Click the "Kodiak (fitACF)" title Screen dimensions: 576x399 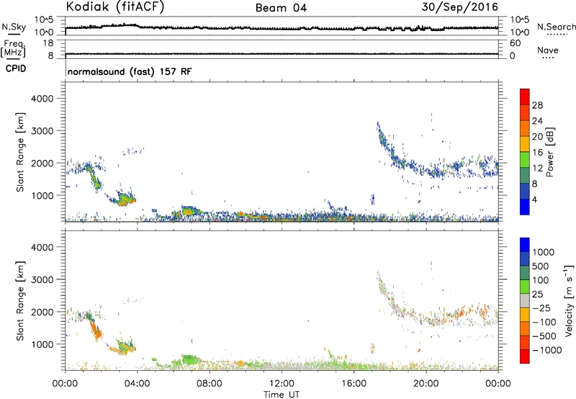point(115,7)
